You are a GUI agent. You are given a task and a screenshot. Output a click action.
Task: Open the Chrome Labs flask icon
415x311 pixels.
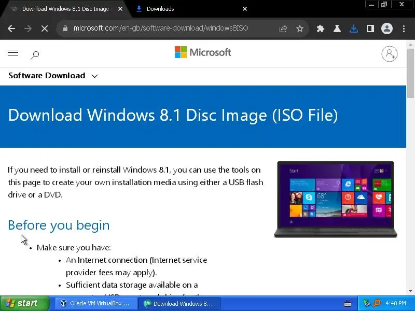click(x=337, y=29)
